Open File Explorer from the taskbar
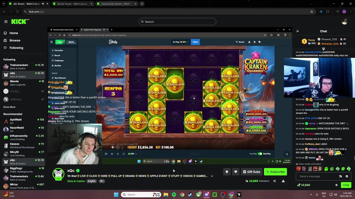Screen dimensions: 355x199 [166, 195]
